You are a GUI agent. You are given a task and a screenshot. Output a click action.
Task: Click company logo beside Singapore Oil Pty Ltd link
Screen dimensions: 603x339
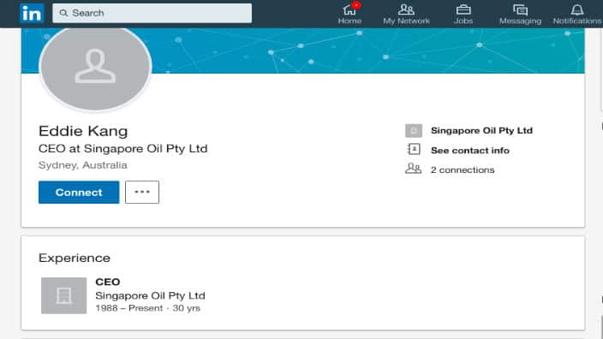[414, 131]
